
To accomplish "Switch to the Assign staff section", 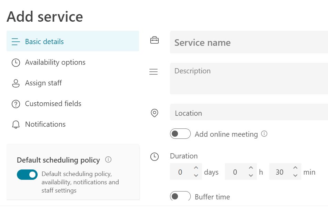I will click(x=43, y=83).
